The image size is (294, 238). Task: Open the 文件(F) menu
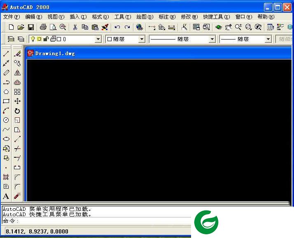pos(12,17)
